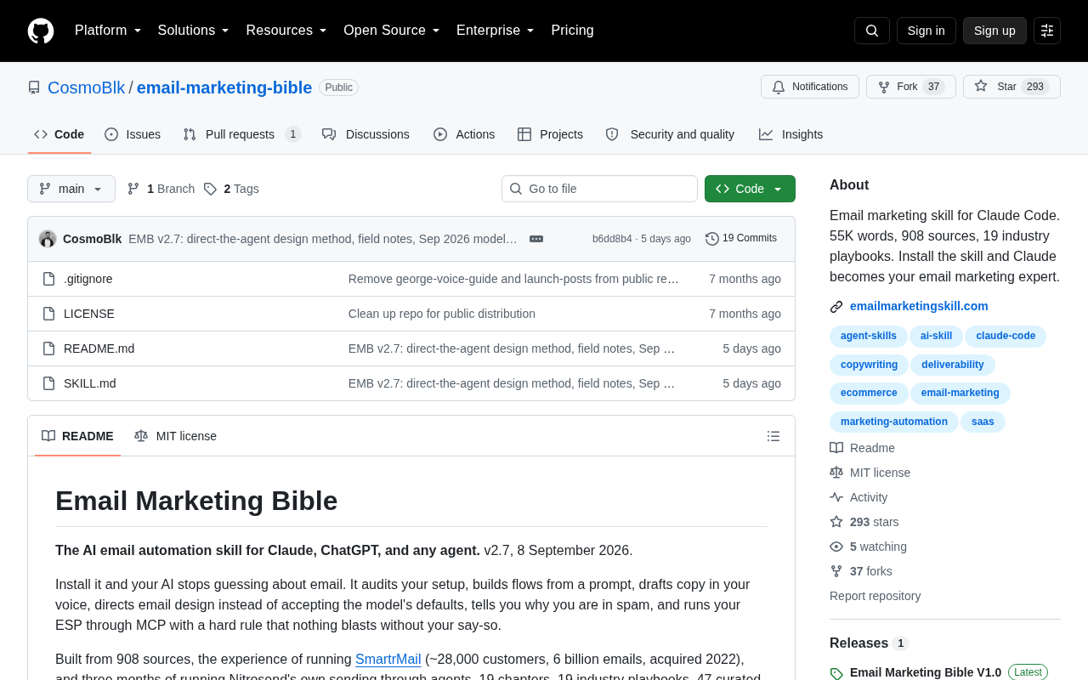Open the green Code dropdown button
The width and height of the screenshot is (1088, 680).
(x=750, y=189)
